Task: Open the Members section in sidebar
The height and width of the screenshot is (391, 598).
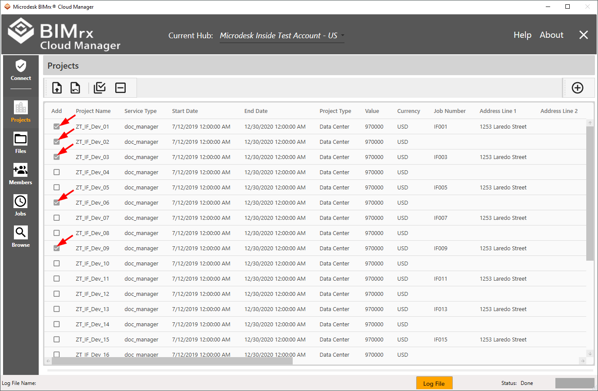Action: click(21, 174)
